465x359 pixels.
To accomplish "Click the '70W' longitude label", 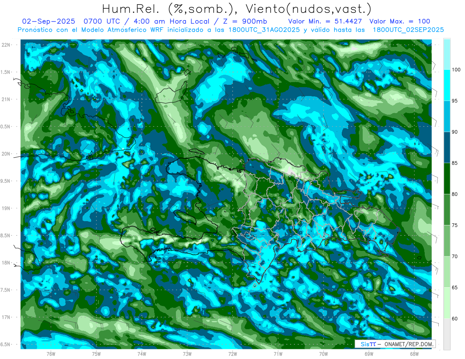I will (x=324, y=354).
